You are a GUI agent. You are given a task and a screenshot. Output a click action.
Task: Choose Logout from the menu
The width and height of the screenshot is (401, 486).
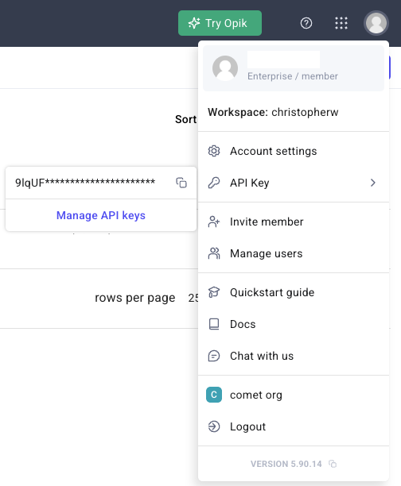click(294, 426)
